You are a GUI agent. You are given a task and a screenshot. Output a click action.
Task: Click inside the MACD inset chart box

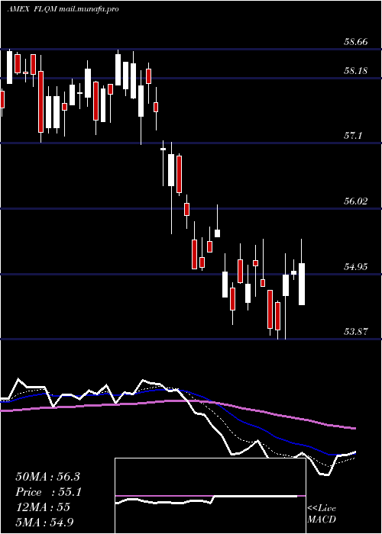[210, 496]
